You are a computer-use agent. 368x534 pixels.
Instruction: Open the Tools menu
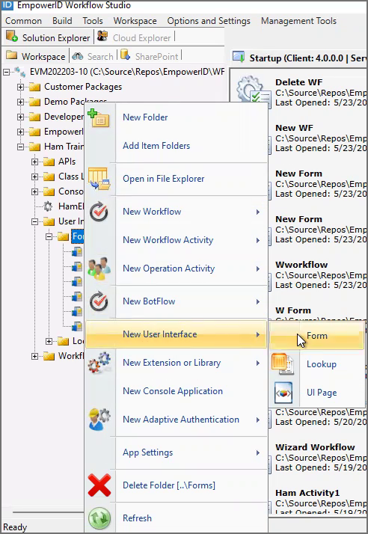(x=93, y=21)
